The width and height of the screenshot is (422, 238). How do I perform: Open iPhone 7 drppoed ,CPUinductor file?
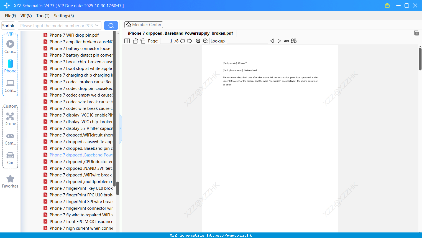click(x=78, y=161)
